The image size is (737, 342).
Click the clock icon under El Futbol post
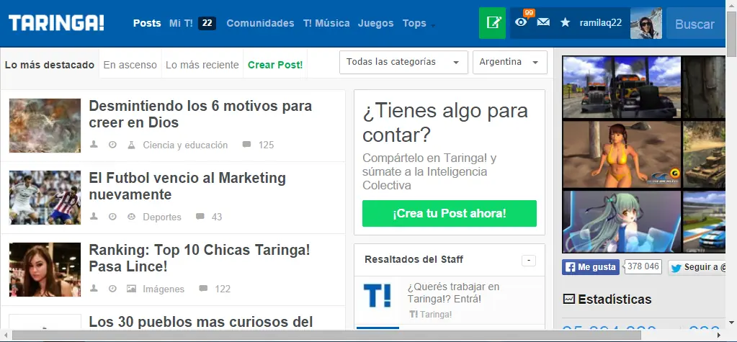pyautogui.click(x=112, y=217)
